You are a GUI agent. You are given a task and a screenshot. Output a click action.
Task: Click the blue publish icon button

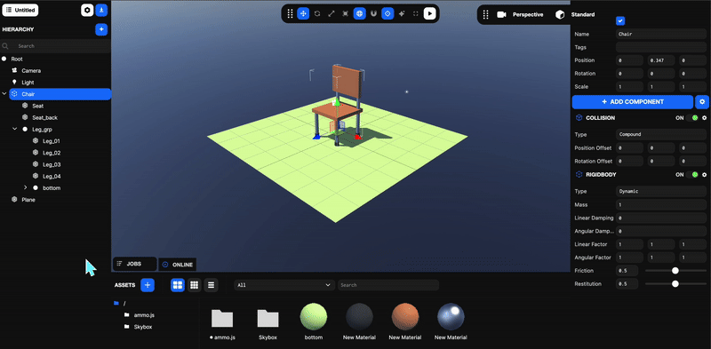click(x=101, y=10)
